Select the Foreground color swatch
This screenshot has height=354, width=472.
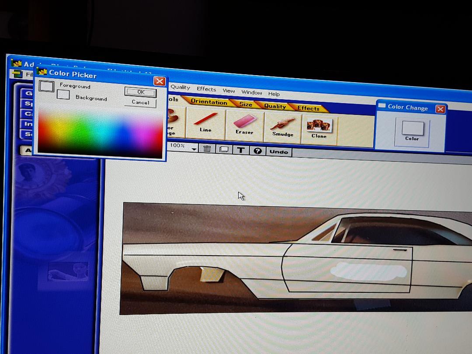47,86
